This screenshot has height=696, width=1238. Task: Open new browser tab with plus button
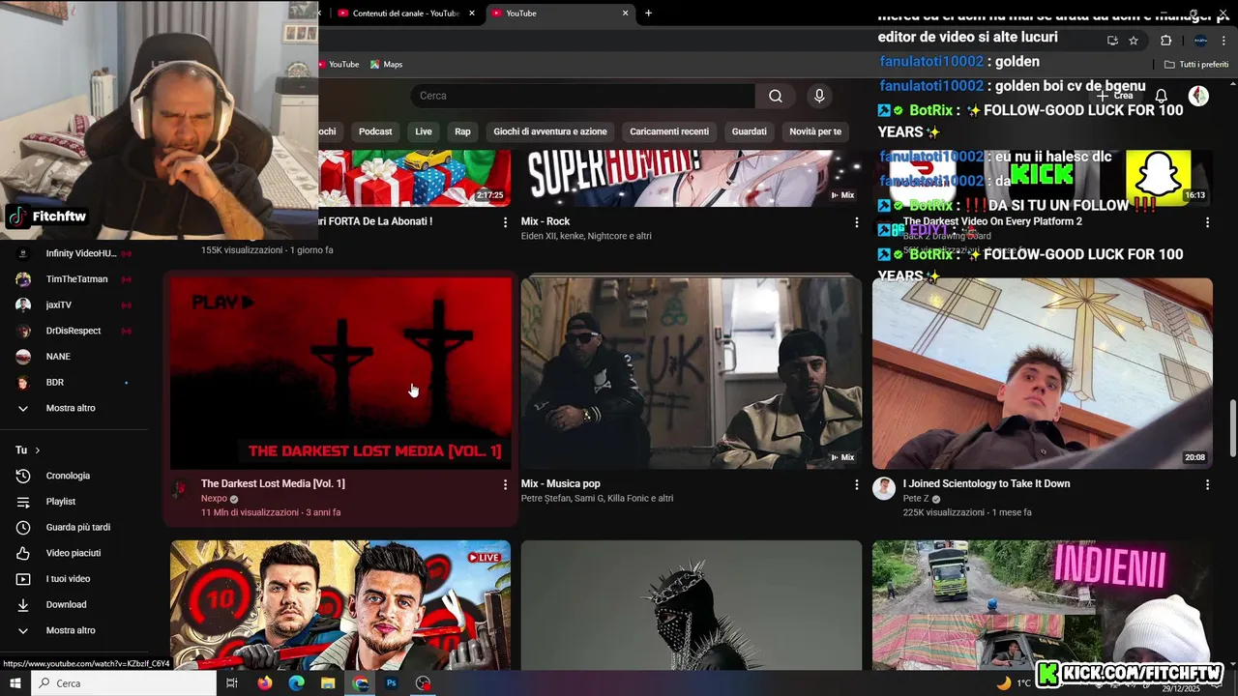[x=648, y=14]
